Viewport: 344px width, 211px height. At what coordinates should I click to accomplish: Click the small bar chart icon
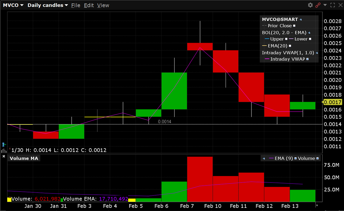click(4, 151)
